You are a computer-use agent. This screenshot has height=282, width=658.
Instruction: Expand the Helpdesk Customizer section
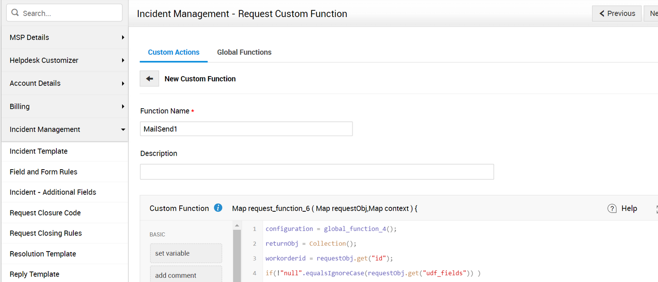(x=64, y=60)
